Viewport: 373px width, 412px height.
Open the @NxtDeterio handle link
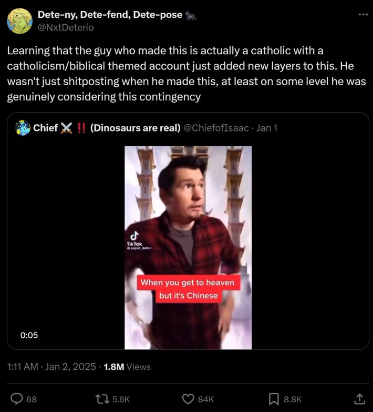coord(66,27)
